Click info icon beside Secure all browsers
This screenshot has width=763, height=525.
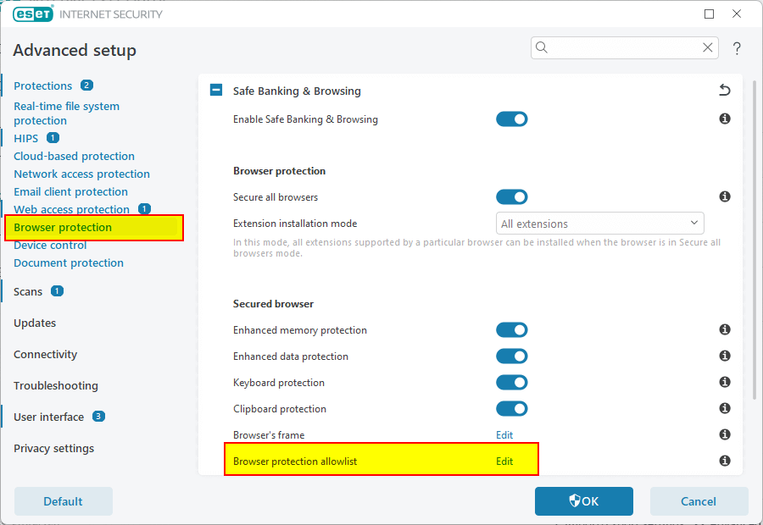pyautogui.click(x=725, y=197)
